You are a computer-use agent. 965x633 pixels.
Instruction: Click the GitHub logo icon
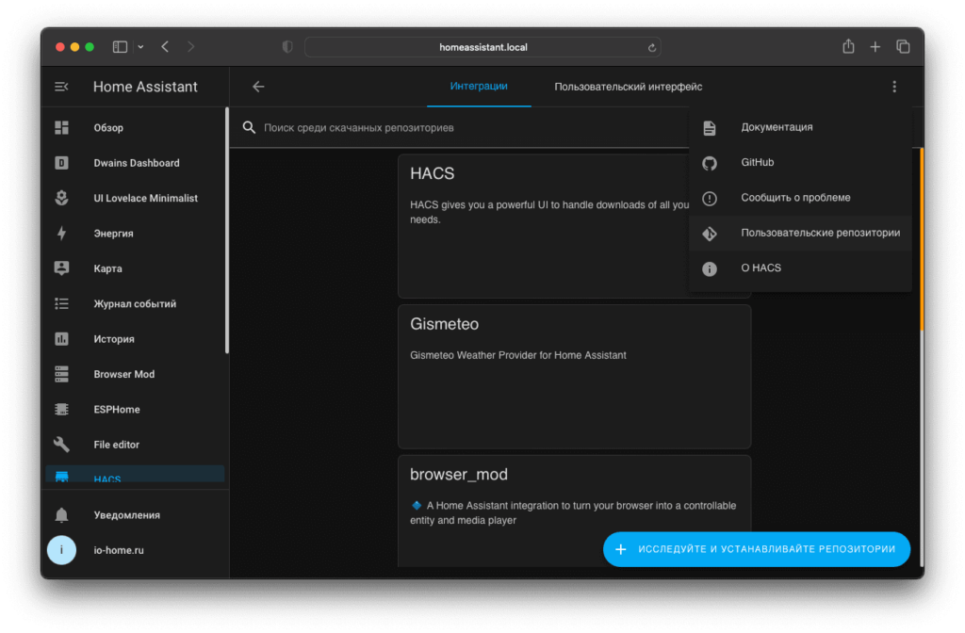[710, 163]
